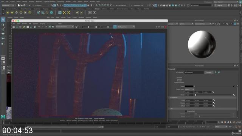Image resolution: width=242 pixels, height=136 pixels.
Task: Open Material Viewer environment dropdown
Action: (x=203, y=24)
